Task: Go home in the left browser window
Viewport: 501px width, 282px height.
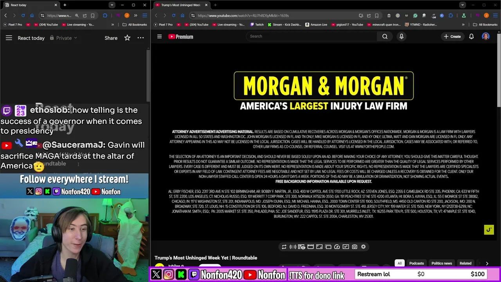Action: pos(32,15)
